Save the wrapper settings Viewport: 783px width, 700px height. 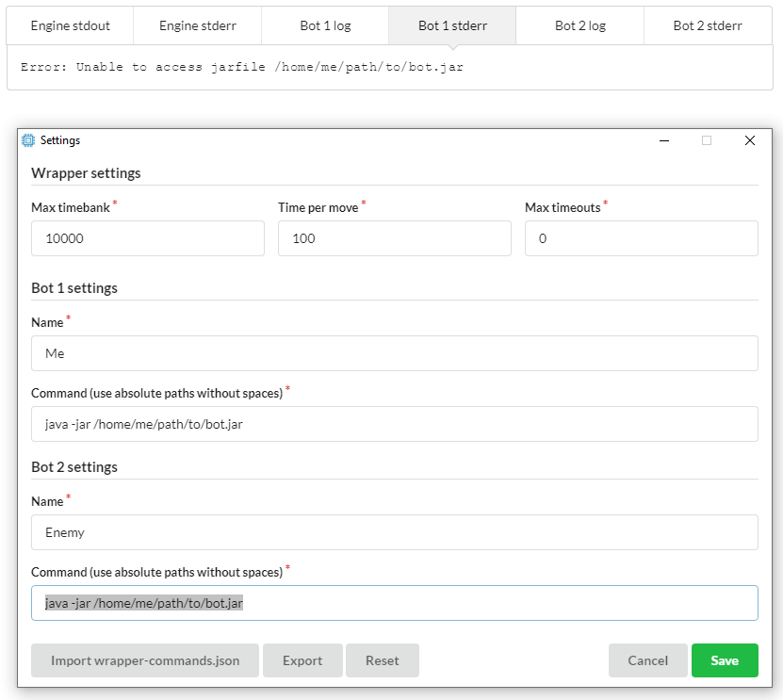[x=725, y=660]
